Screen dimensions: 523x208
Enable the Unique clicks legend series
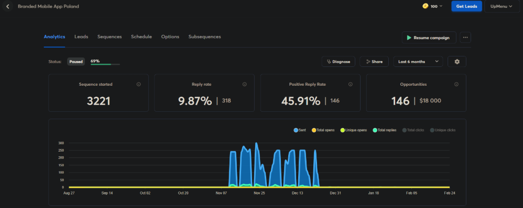click(x=443, y=130)
